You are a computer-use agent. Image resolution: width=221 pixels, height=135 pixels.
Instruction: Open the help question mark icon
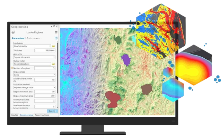coord(56,38)
